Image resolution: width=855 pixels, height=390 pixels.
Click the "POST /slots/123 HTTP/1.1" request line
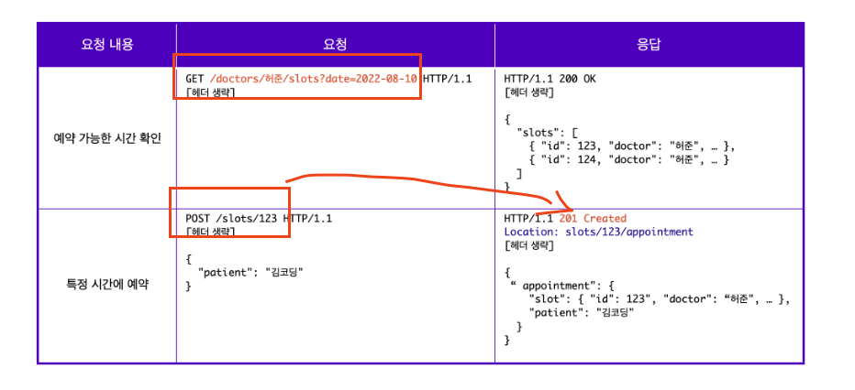tap(259, 219)
